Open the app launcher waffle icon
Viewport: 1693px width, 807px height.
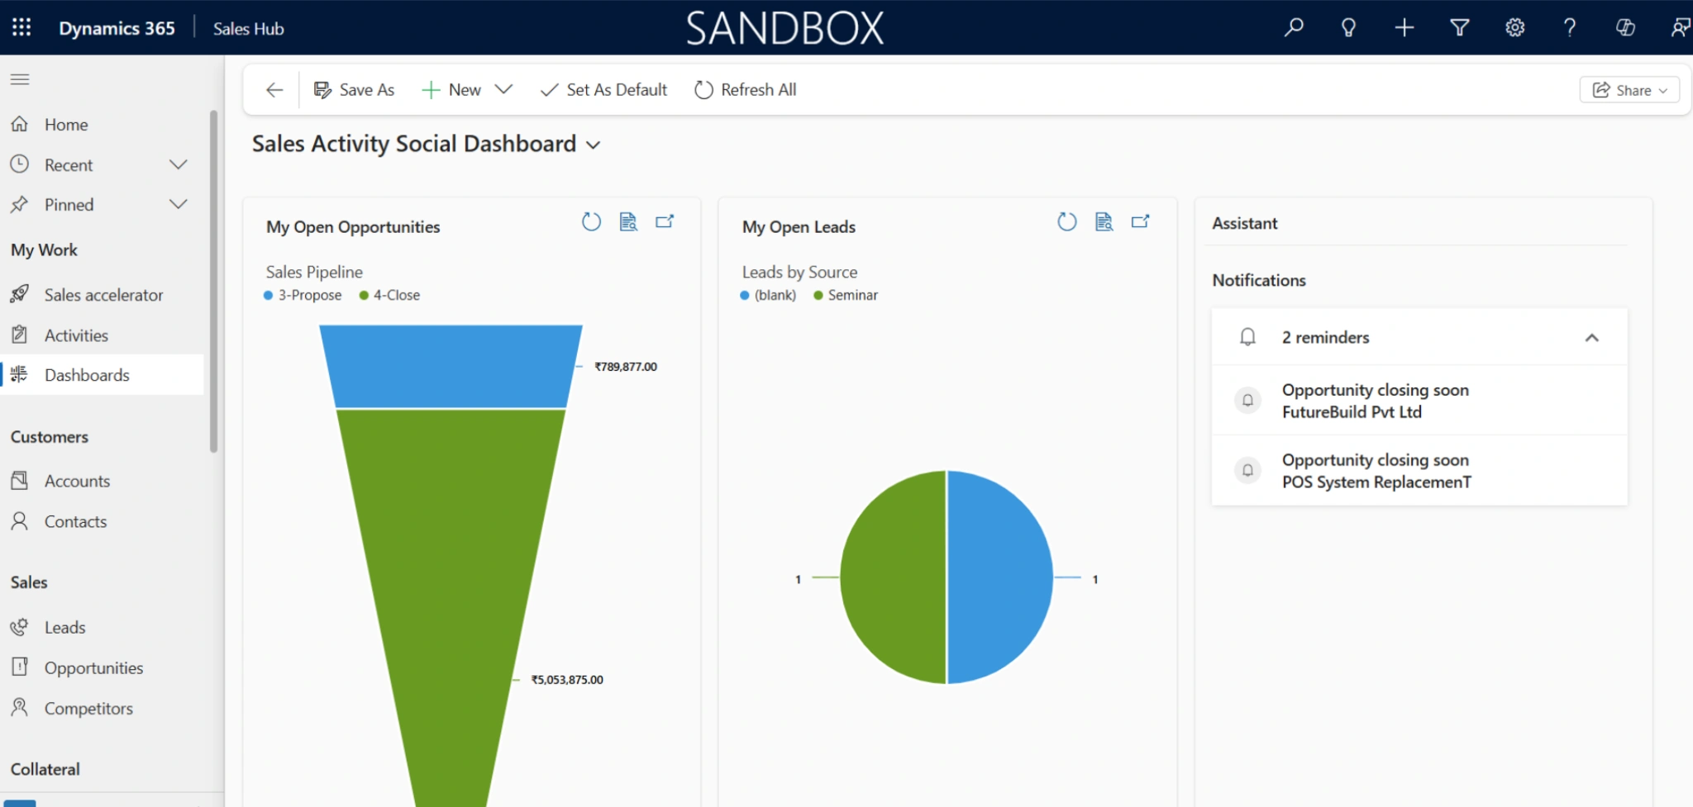coord(21,27)
